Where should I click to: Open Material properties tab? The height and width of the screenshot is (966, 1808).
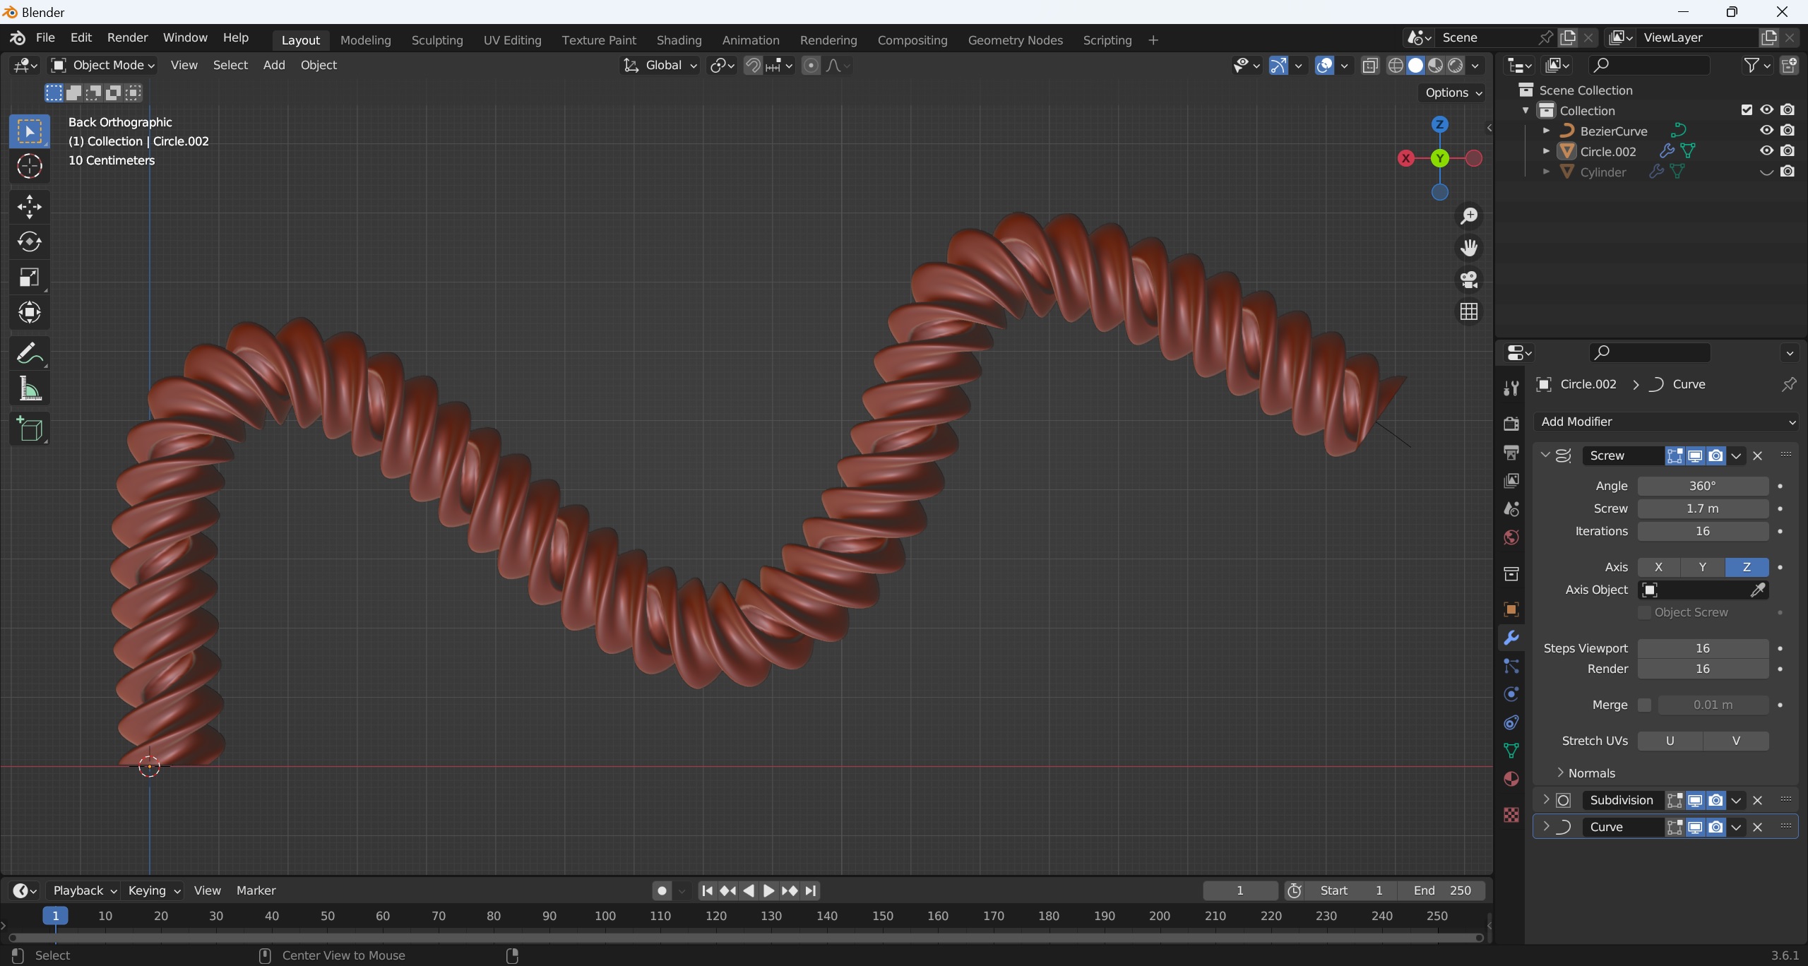(1511, 779)
